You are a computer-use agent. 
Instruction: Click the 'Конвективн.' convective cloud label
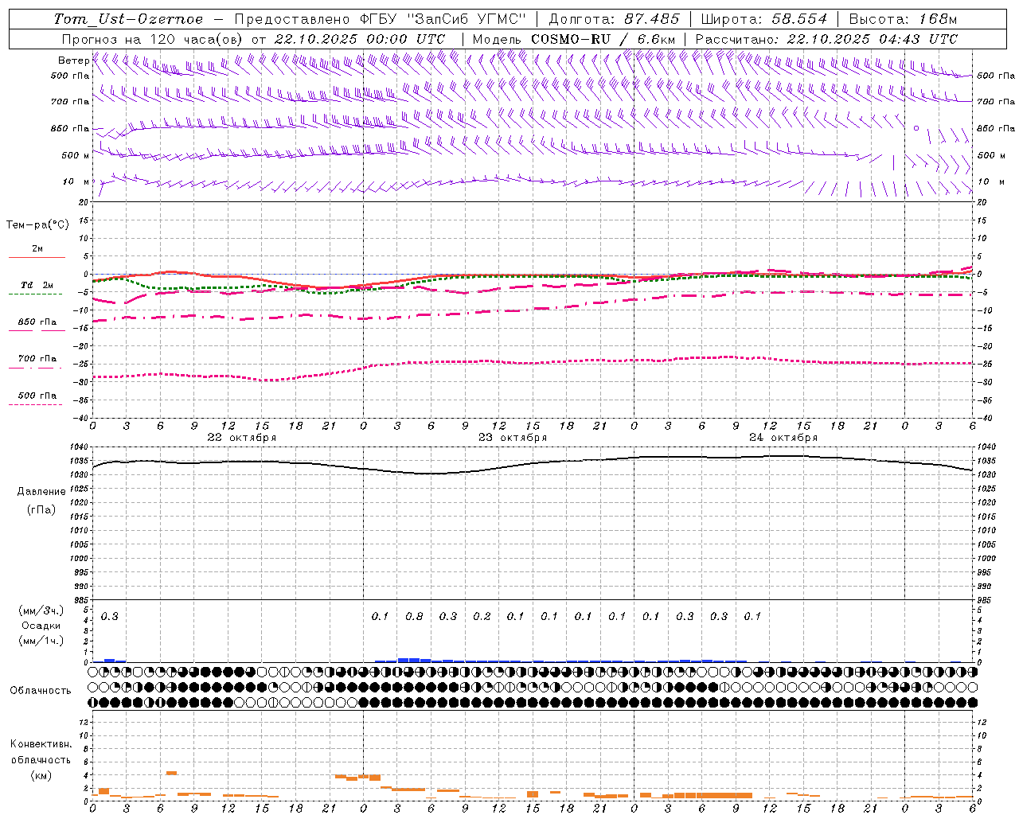[41, 744]
